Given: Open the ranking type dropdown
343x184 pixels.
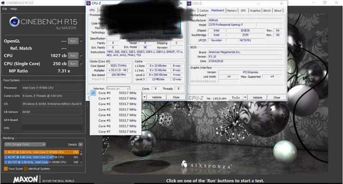Looking at the screenshot, I should 25,144.
